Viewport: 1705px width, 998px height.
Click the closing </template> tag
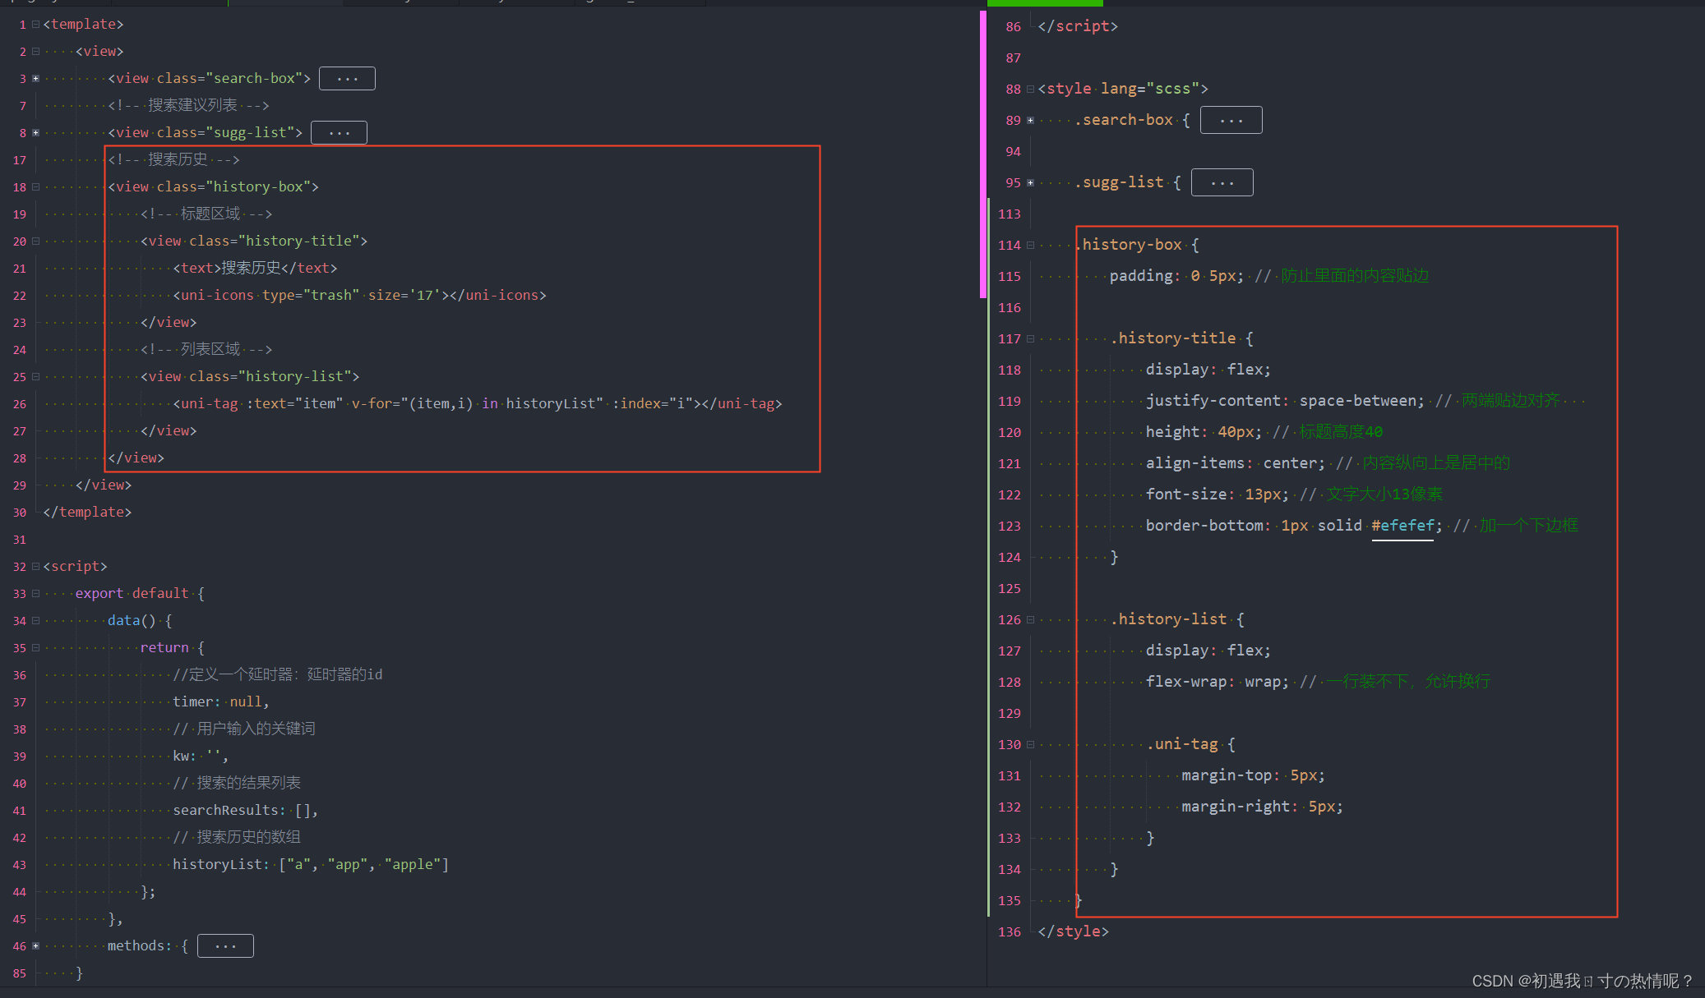(87, 513)
